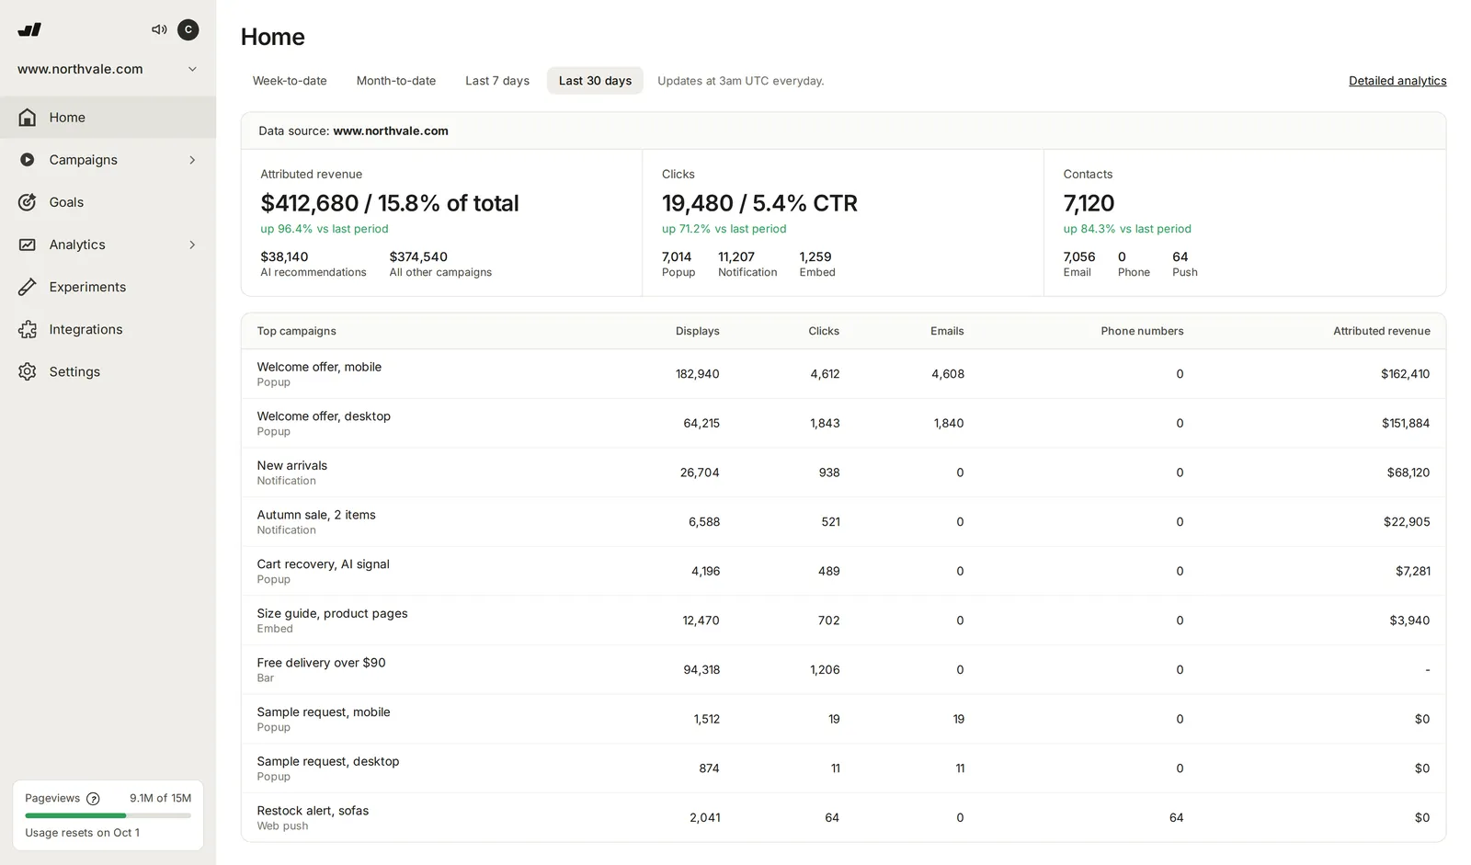Click the Usage resets on Oct 1 text
The image size is (1471, 865).
coord(82,833)
